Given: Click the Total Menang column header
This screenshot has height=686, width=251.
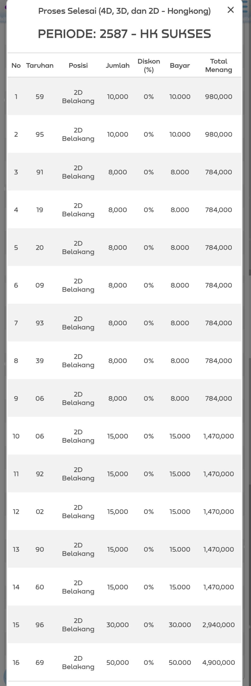Looking at the screenshot, I should click(219, 65).
